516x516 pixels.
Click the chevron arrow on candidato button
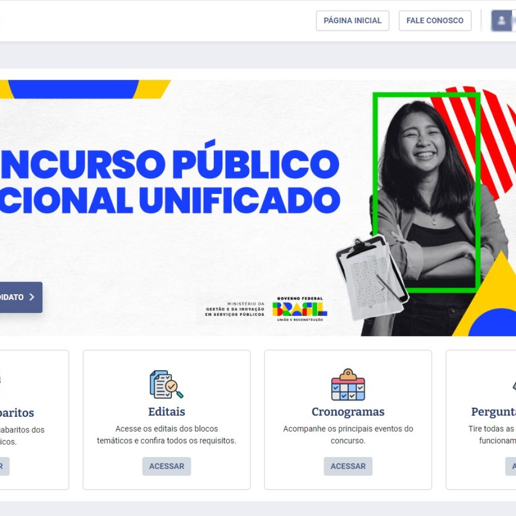click(x=32, y=297)
